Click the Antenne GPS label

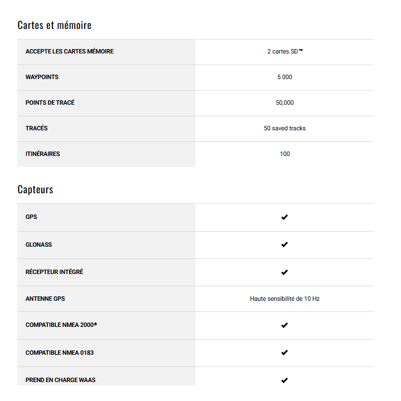pyautogui.click(x=45, y=299)
